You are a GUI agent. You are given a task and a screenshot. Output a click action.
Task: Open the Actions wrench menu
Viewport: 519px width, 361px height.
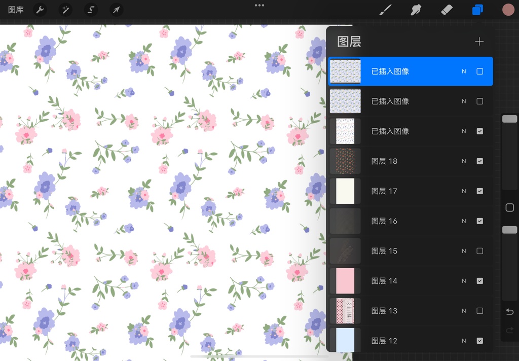click(x=40, y=10)
